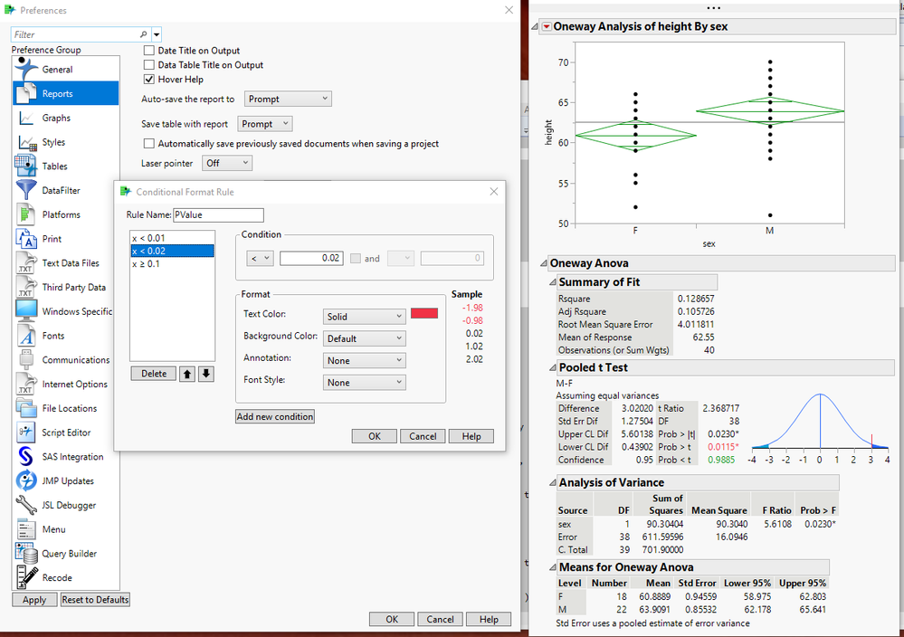Move selected condition up with arrow
Screen dimensions: 904x637
pos(187,374)
